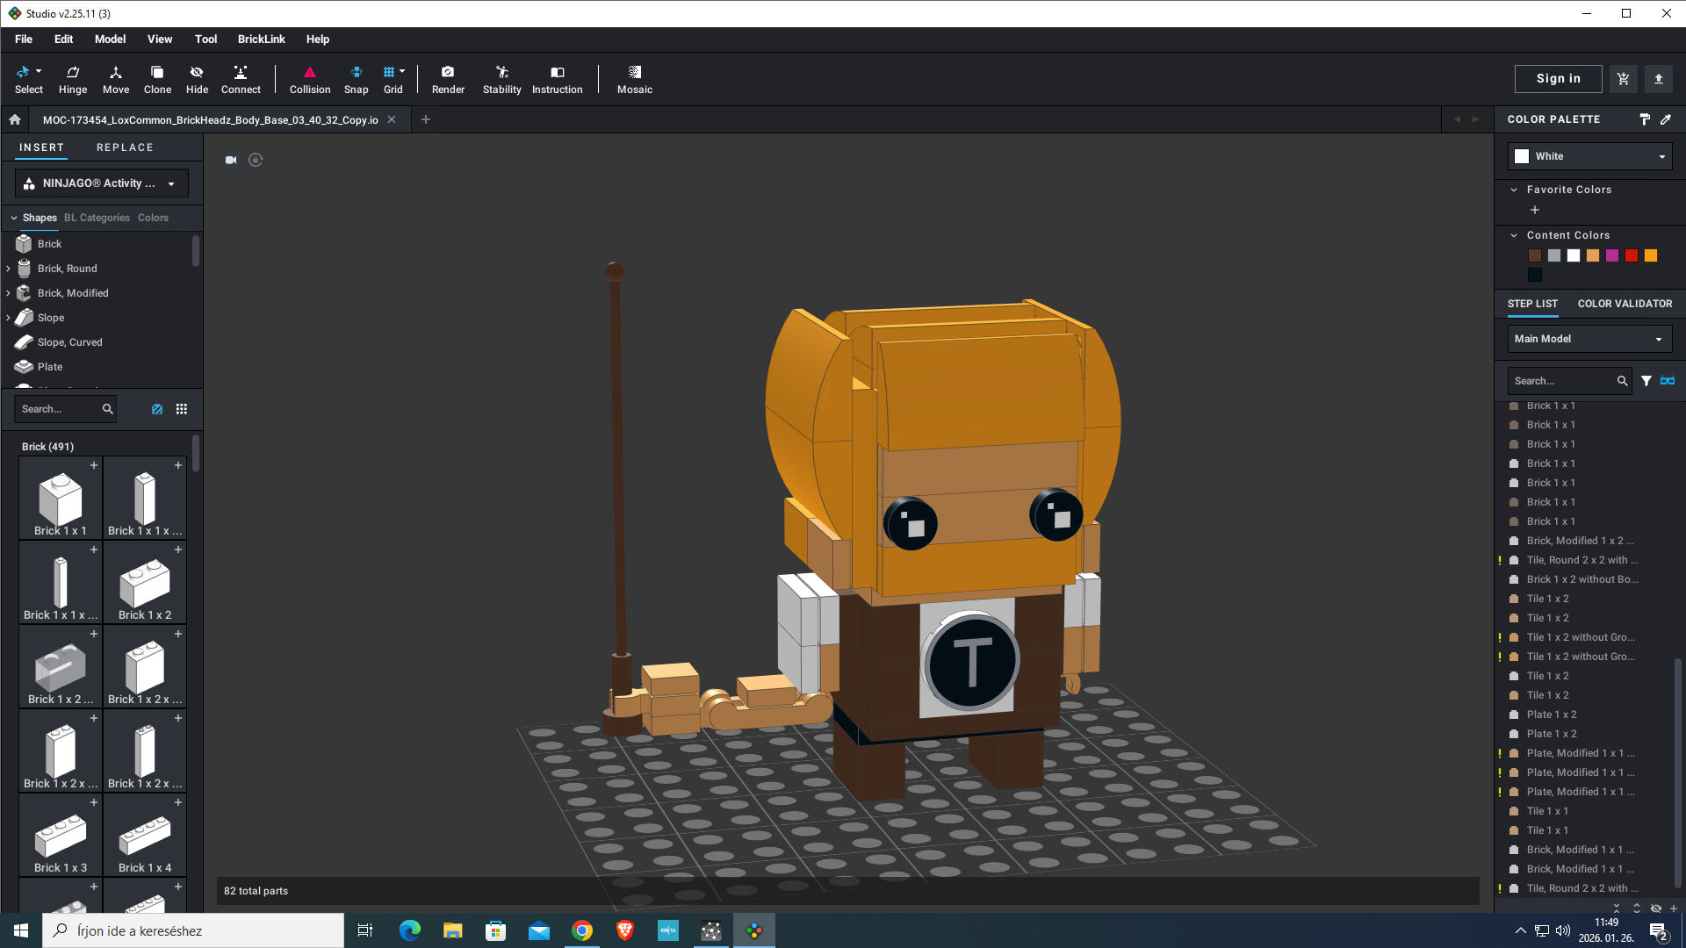The image size is (1686, 948).
Task: Pick the red content color swatch
Action: click(1632, 255)
